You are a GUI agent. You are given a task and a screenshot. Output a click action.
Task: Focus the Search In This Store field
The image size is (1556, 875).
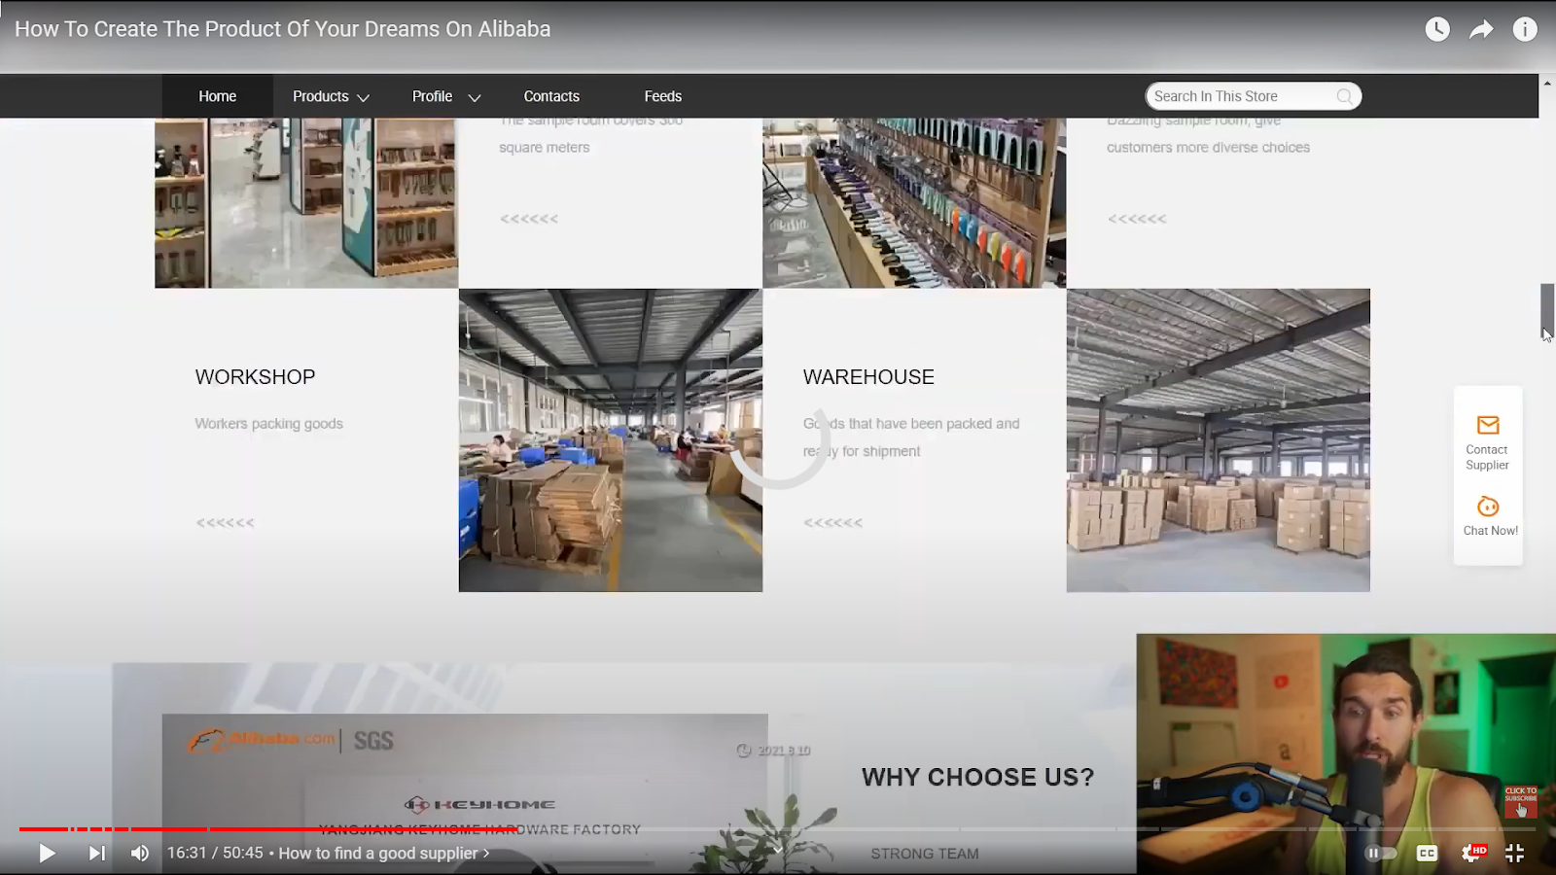point(1253,96)
